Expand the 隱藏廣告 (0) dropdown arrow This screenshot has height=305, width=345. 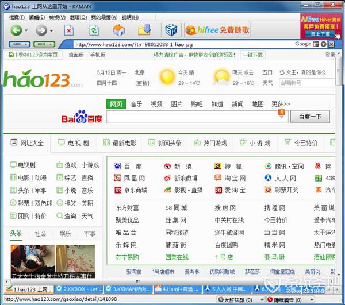(312, 299)
